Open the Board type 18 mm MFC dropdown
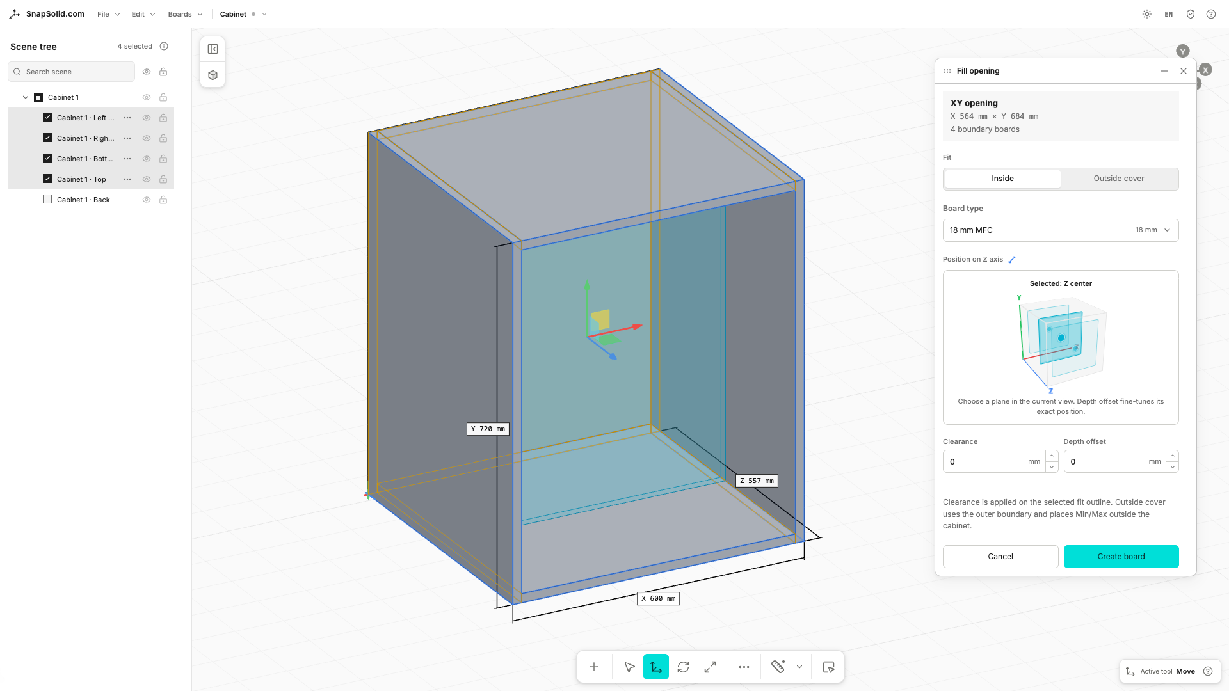This screenshot has height=691, width=1229. point(1061,230)
